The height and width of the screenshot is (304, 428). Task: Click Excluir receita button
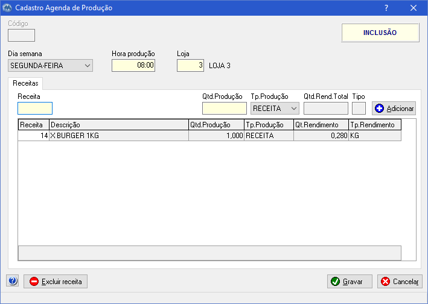pos(56,281)
